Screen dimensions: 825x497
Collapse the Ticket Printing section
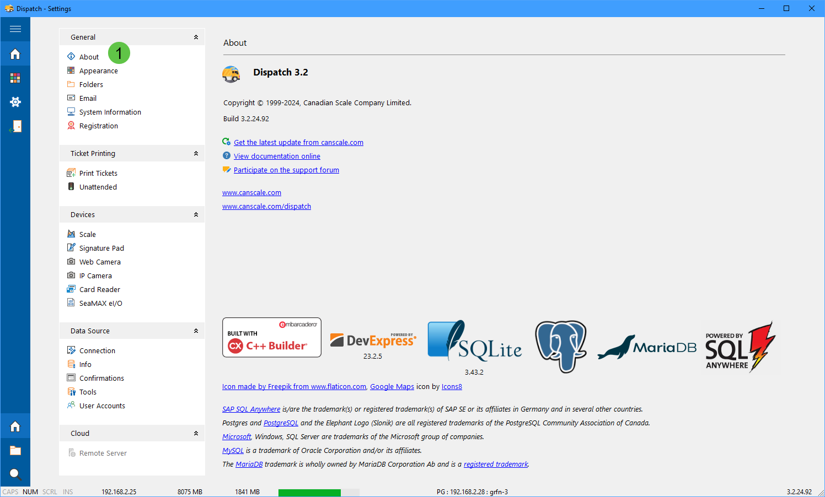pos(196,153)
